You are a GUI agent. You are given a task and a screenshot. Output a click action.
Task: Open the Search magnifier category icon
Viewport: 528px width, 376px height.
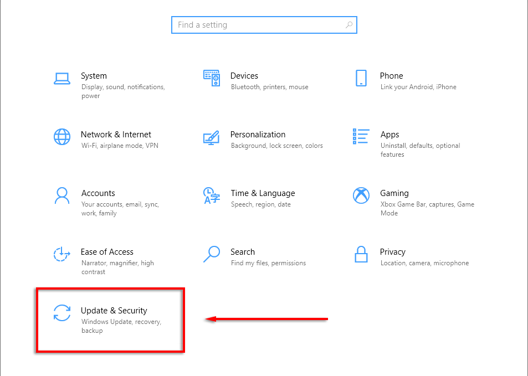[212, 254]
